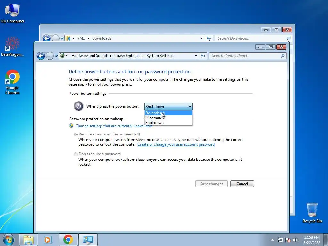This screenshot has height=246, width=328.
Task: Expand the arrow after Hardware and Sound
Action: click(x=111, y=56)
